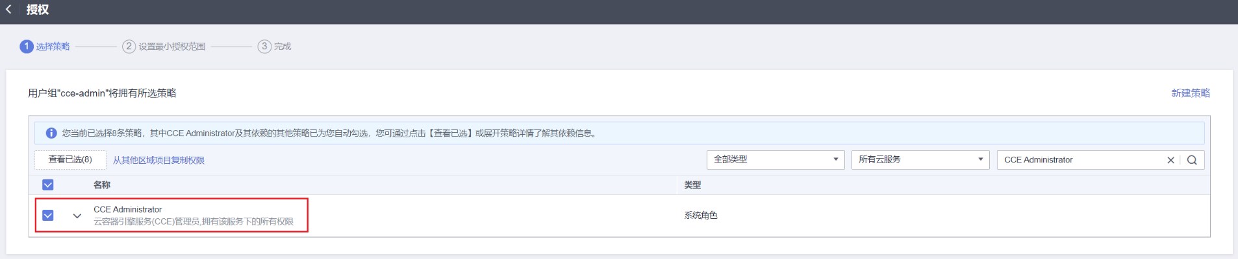The image size is (1238, 259).
Task: Click the CCE Administrator policy name
Action: [x=128, y=209]
